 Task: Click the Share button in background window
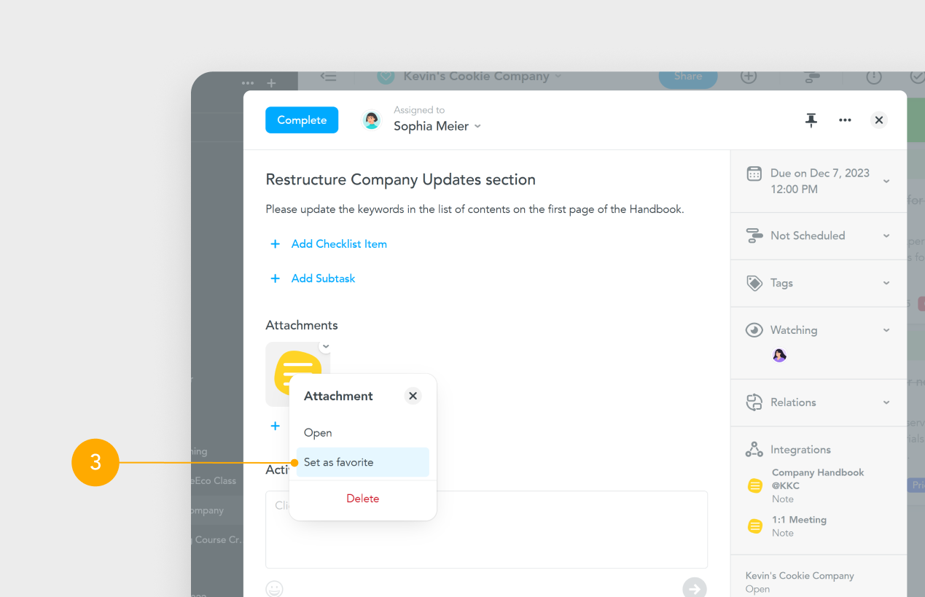687,77
